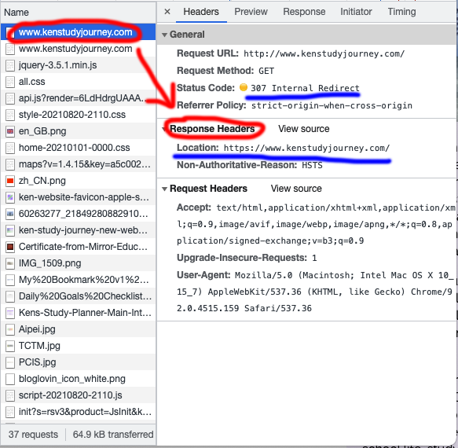This screenshot has width=458, height=448.
Task: Click the ken-website-favicon thumbnail icon
Action: tap(10, 197)
